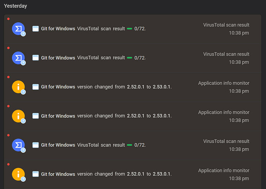Select the sigma icon of the second VirusTotal entry
The width and height of the screenshot is (266, 189).
point(18,58)
